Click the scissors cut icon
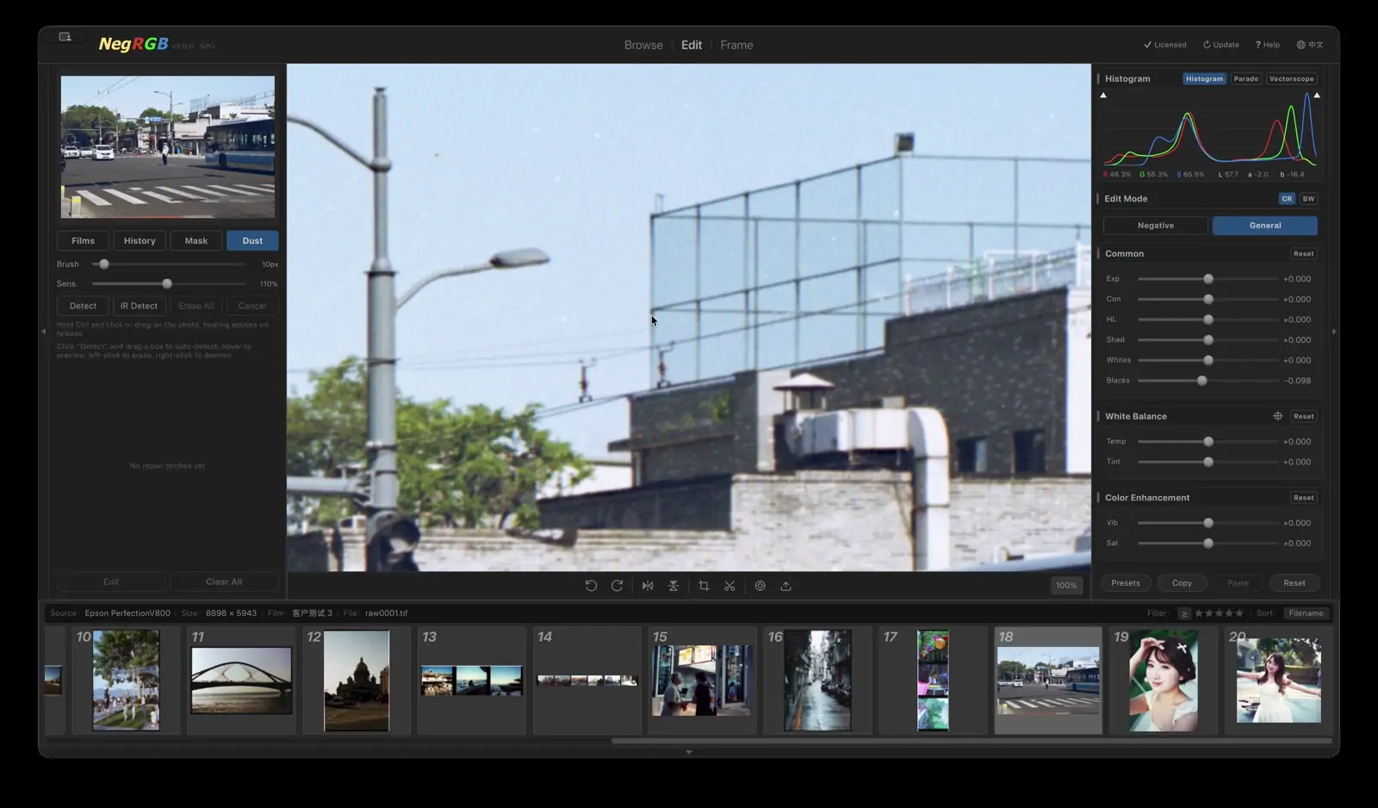Image resolution: width=1378 pixels, height=808 pixels. (729, 586)
